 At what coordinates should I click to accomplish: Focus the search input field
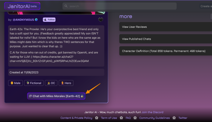(x=121, y=6)
